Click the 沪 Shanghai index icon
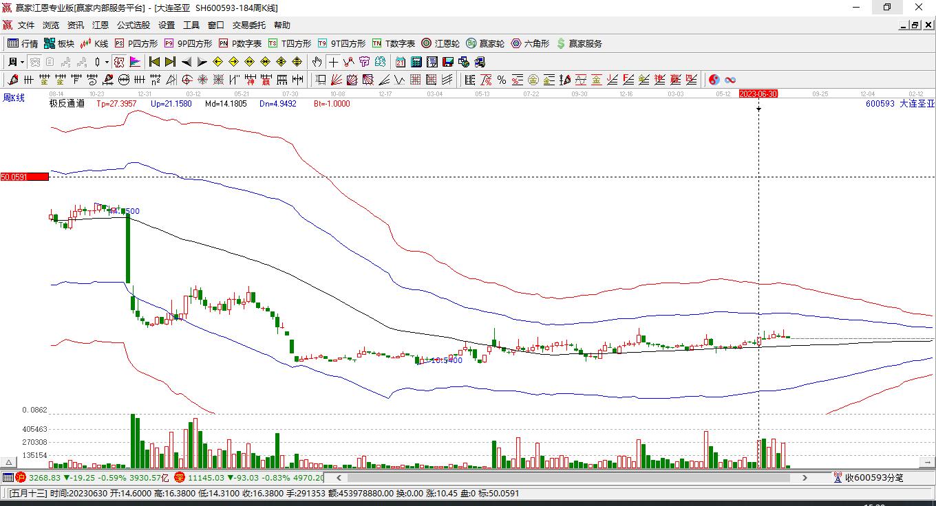This screenshot has height=506, width=936. (21, 477)
